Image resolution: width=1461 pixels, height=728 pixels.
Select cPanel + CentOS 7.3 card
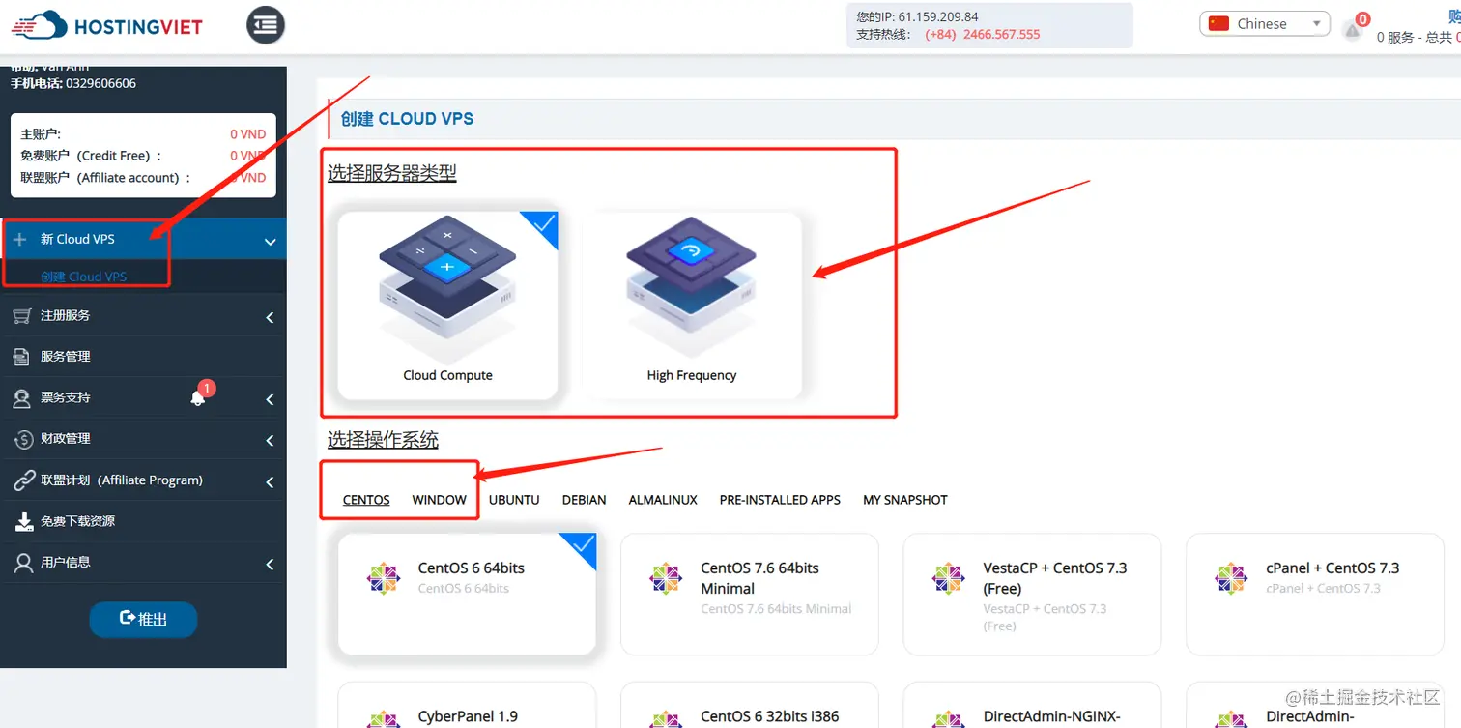[1315, 594]
